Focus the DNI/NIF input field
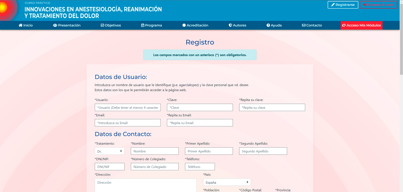Viewport: 403px width, 192px height. 110,167
